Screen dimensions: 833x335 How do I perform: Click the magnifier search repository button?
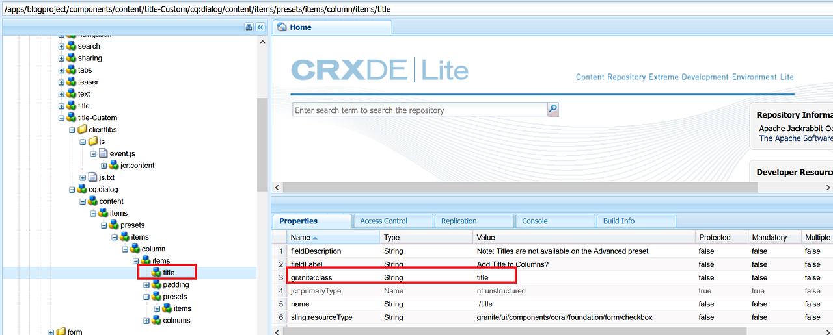(x=553, y=110)
